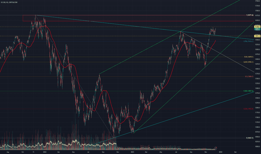Select the Fibonacci level label 1 (16771.6)
Screen dimensions: 261x154
250,15
